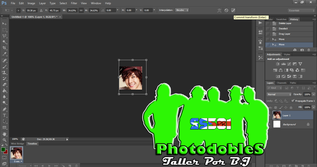
Task: Toggle relative positioning triangle icon
Action: (x=41, y=10)
